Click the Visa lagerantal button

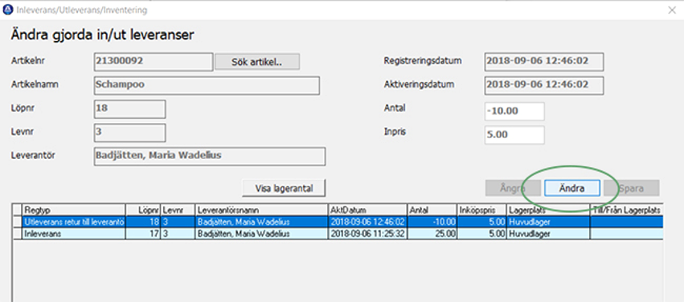(x=284, y=188)
